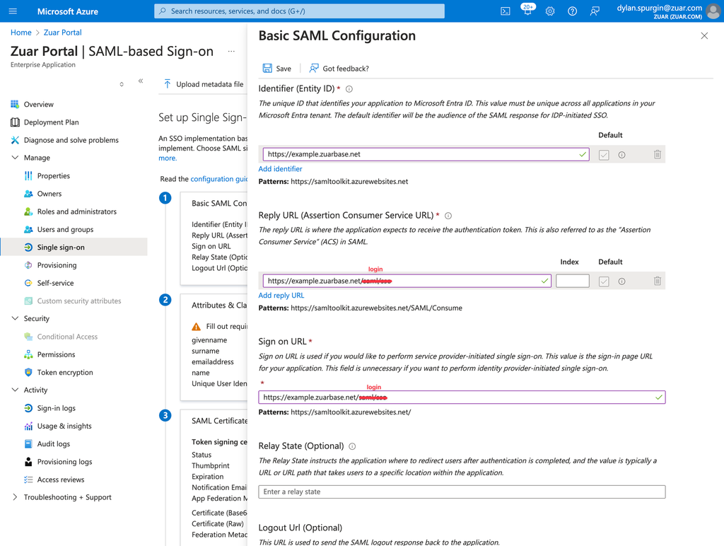The width and height of the screenshot is (724, 546).
Task: Click the Sign on URL input field
Action: click(462, 397)
